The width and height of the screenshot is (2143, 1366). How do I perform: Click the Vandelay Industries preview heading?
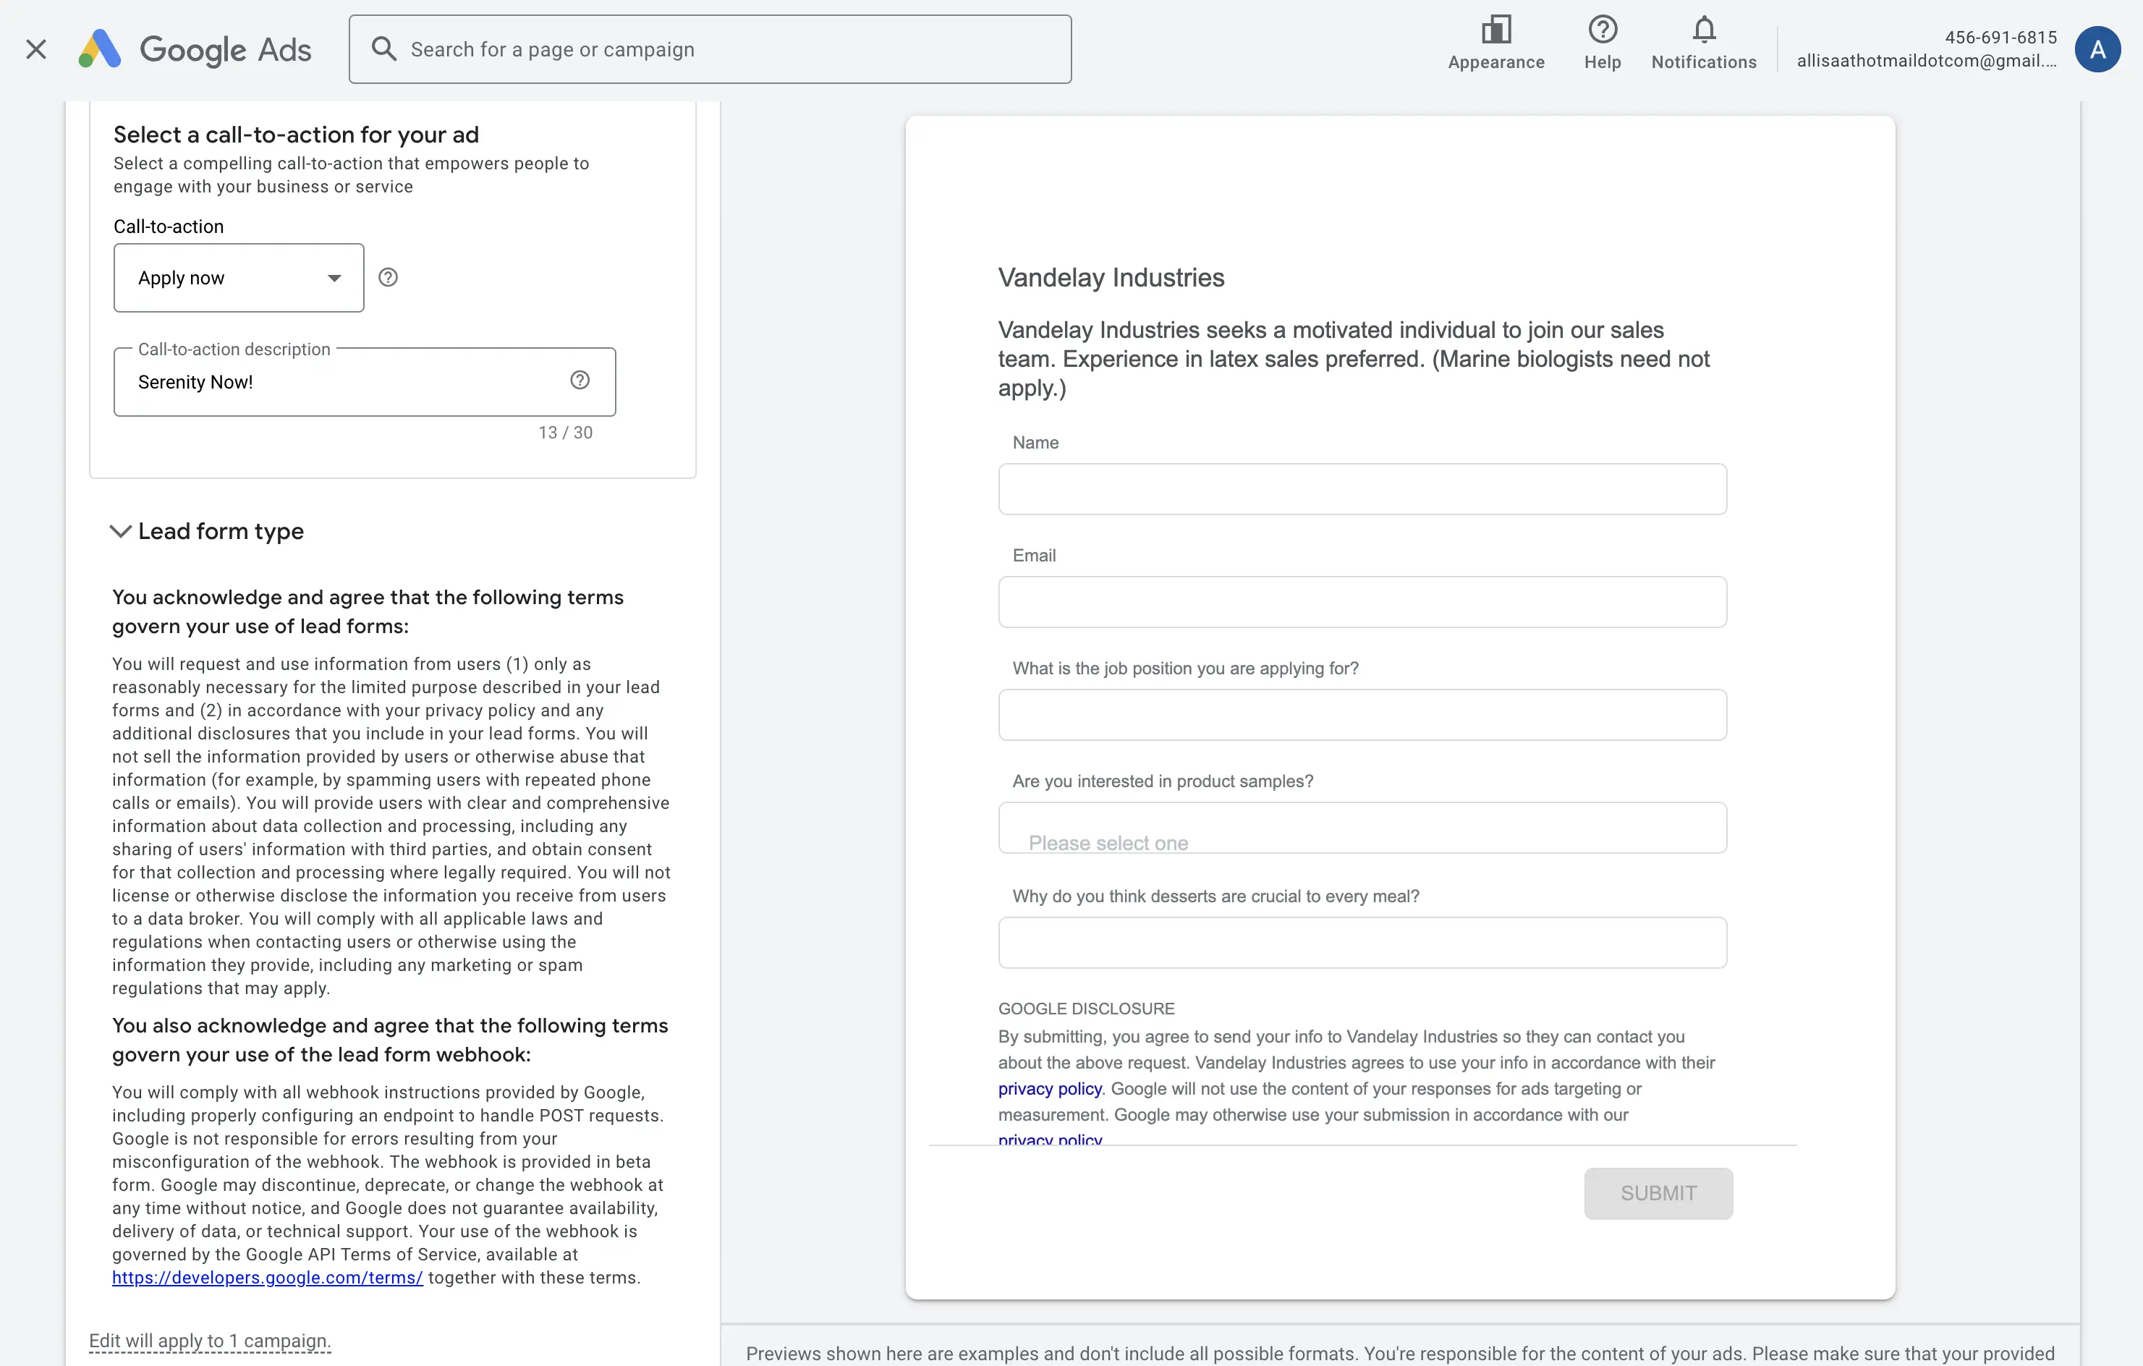coord(1111,278)
